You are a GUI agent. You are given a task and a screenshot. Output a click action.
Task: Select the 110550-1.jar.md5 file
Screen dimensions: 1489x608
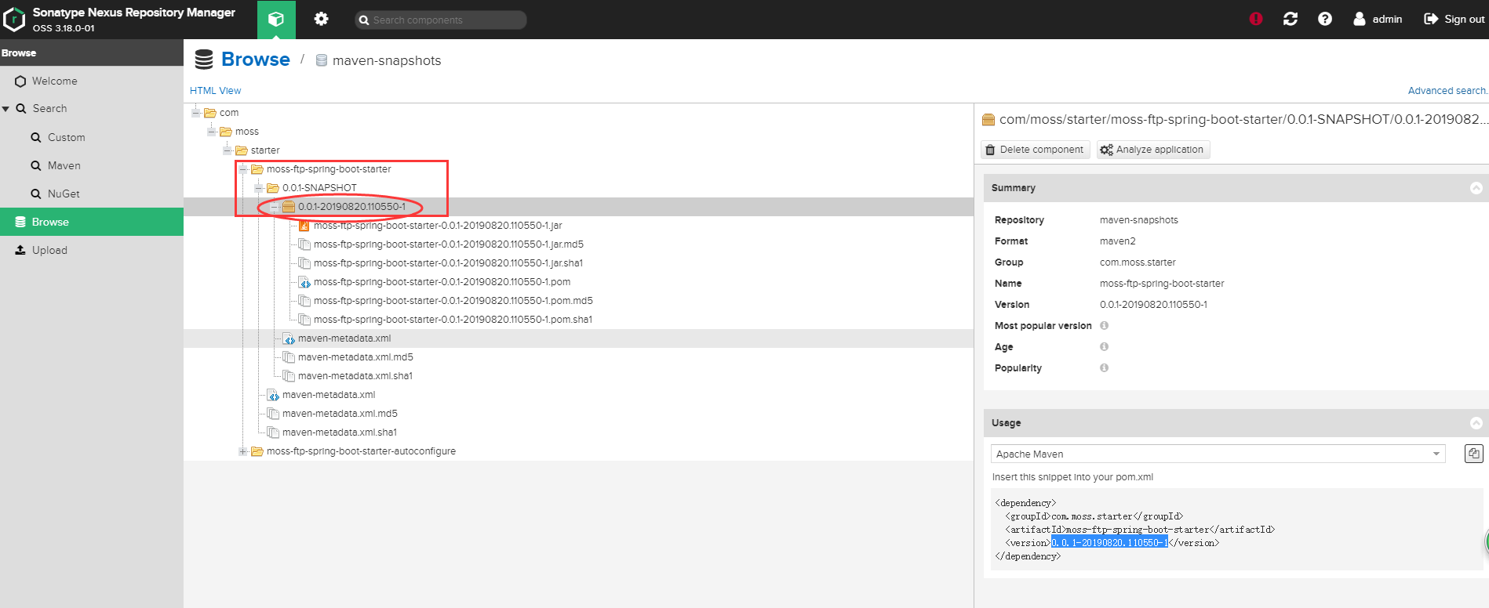pos(449,244)
